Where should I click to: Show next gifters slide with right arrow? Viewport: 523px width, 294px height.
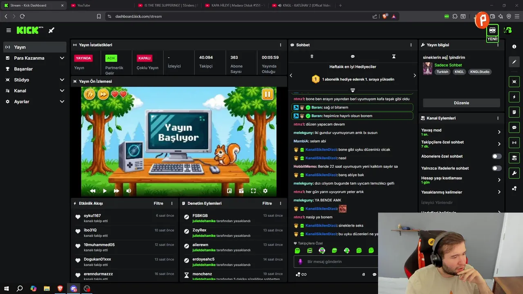pyautogui.click(x=414, y=75)
